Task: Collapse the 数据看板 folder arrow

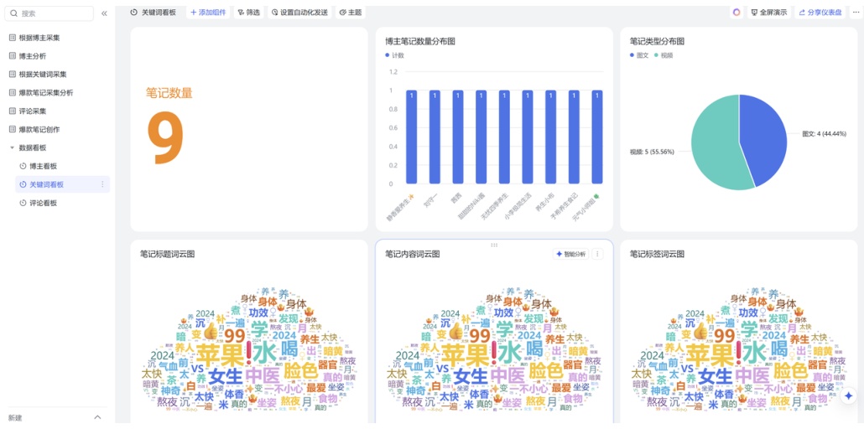Action: pyautogui.click(x=12, y=147)
